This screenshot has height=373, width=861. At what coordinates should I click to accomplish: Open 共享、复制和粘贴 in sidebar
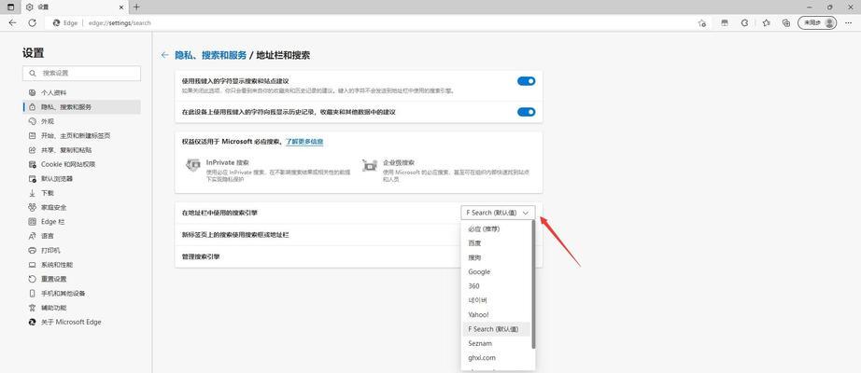(82, 150)
